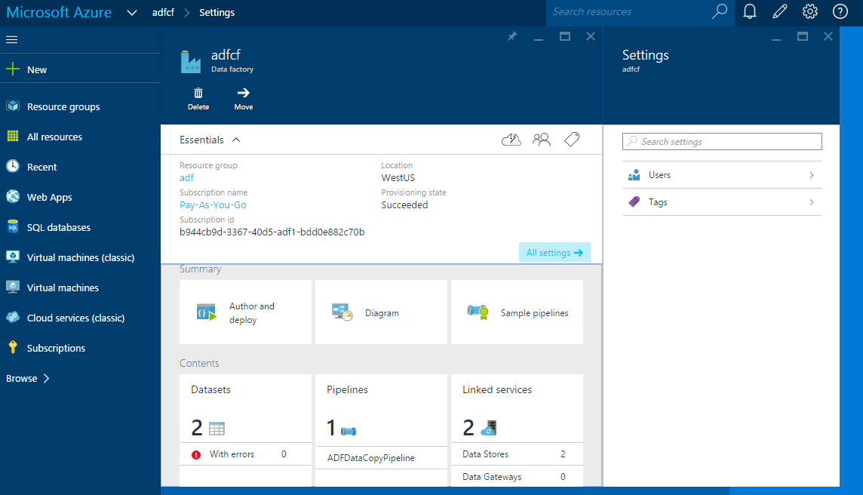Click the ADFDataCopyPipeline entry
This screenshot has height=495, width=863.
click(x=382, y=457)
